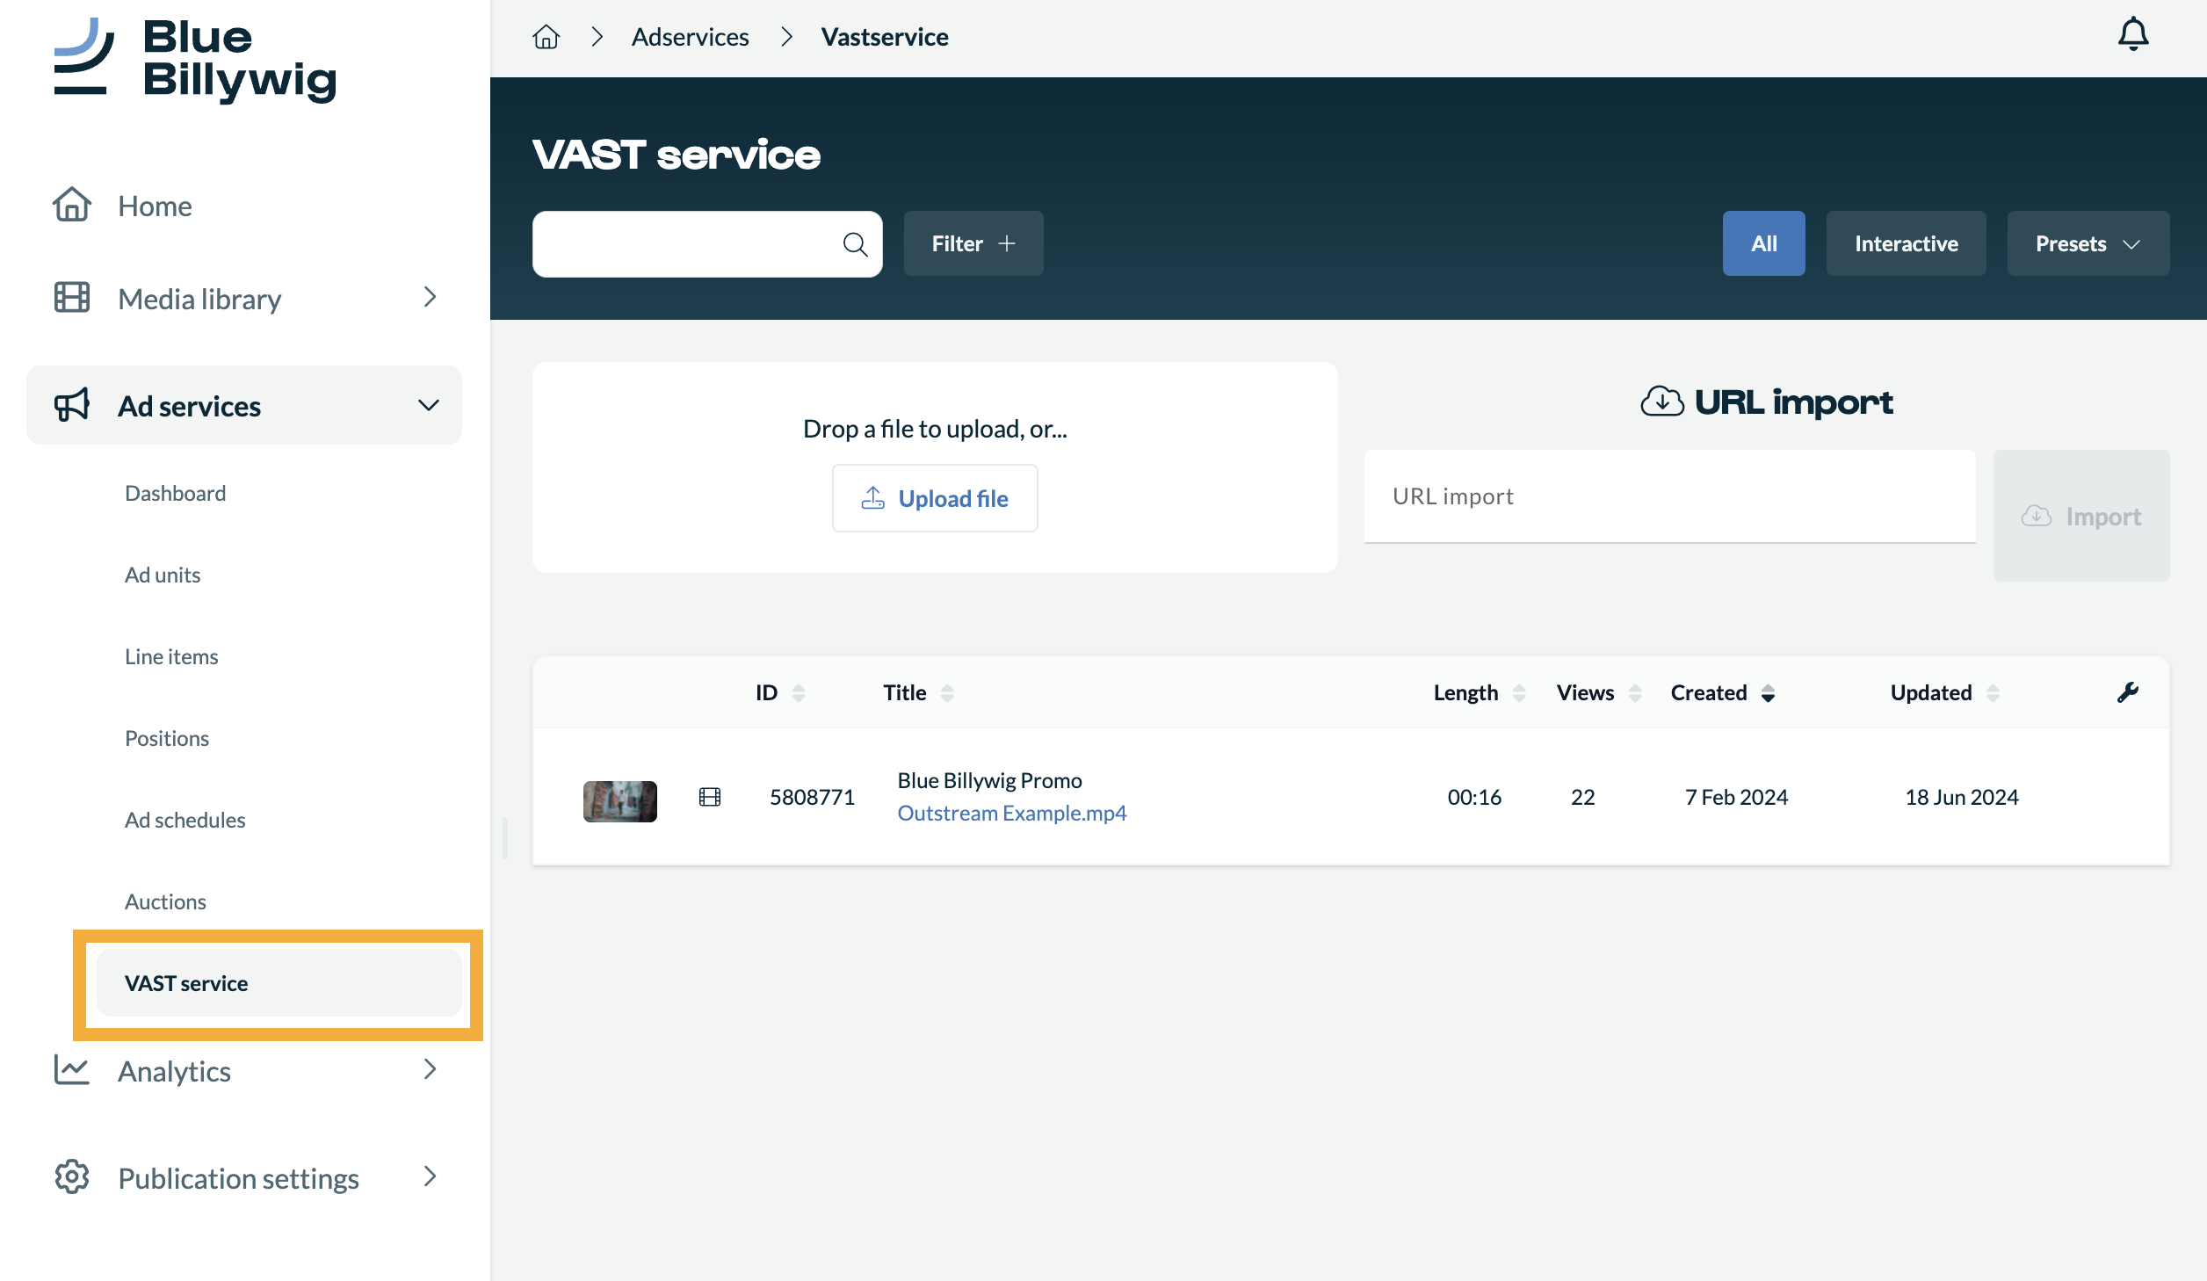Click the Ad services megaphone icon
Screen dimensions: 2207x1281
71,405
